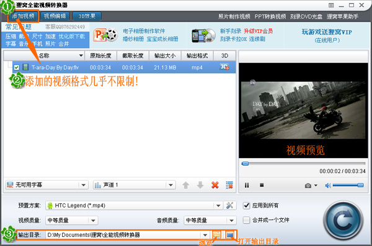Open the 宝宝成长相册 link

(x=162, y=39)
